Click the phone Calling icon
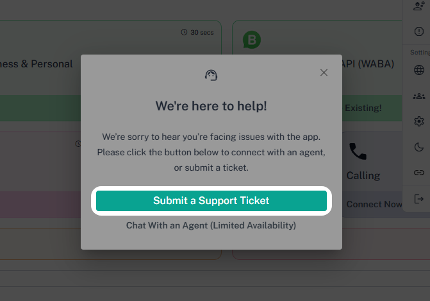This screenshot has width=430, height=301. 358,151
